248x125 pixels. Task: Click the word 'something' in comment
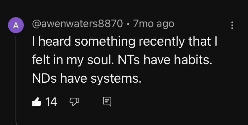105,42
